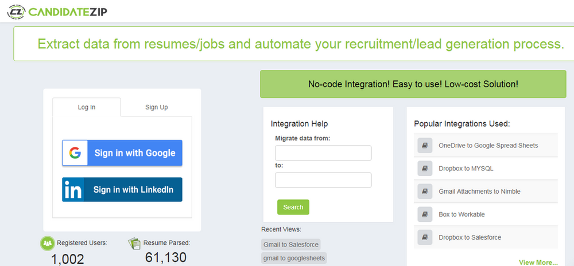Open the Dropbox to Salesforce integration link

pos(470,237)
